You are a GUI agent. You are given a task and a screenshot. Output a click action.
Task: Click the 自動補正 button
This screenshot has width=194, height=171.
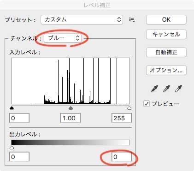[166, 52]
